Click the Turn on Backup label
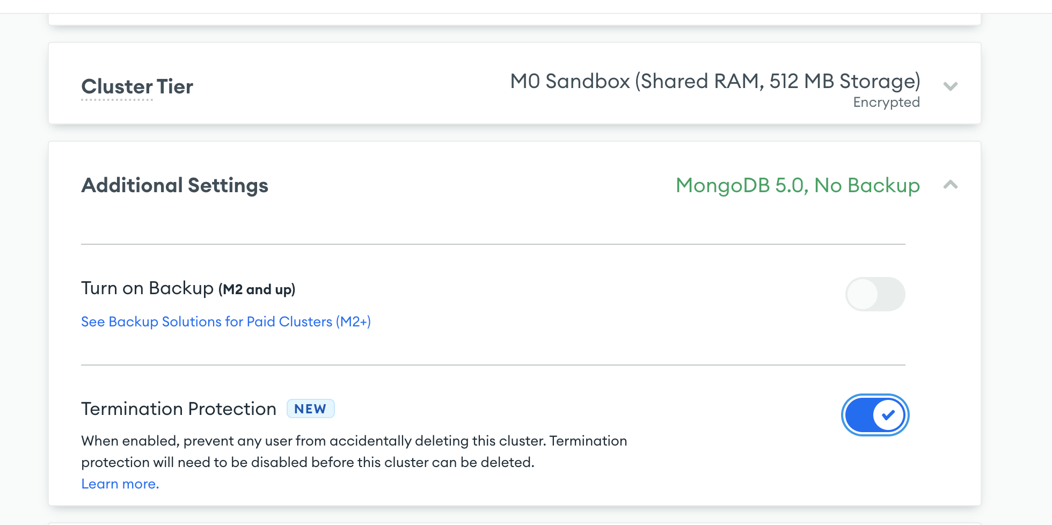Viewport: 1052px width, 525px height. [x=148, y=288]
